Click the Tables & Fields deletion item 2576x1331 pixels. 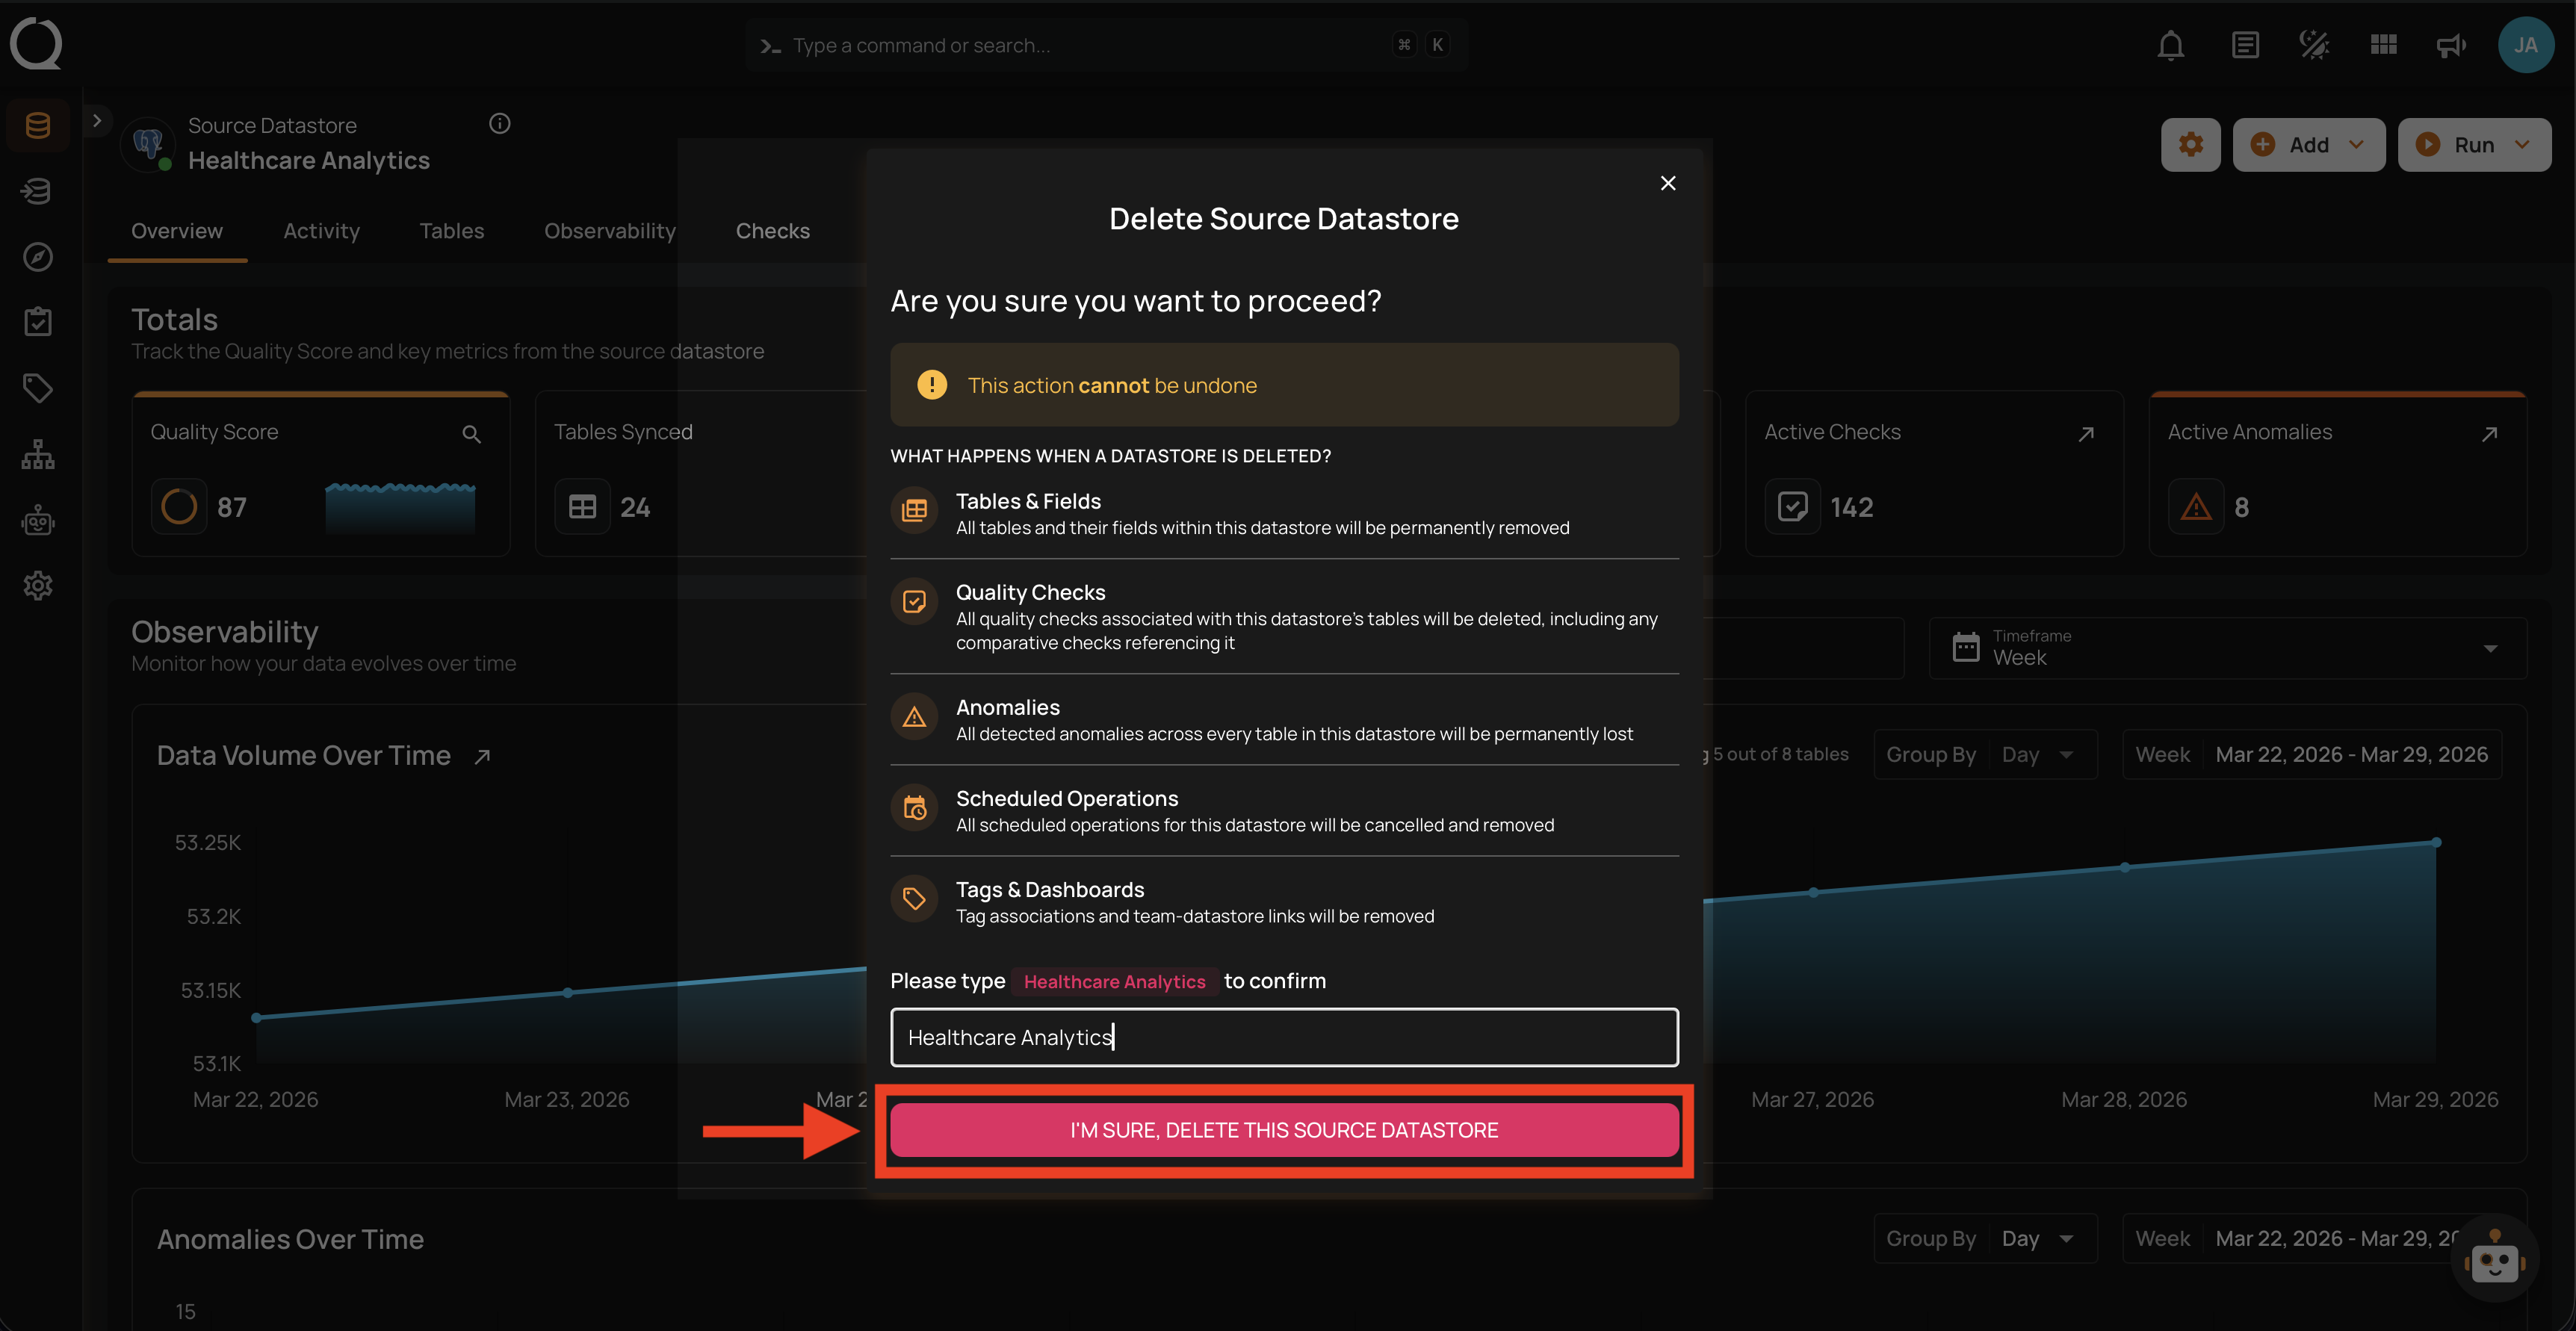coord(1284,513)
